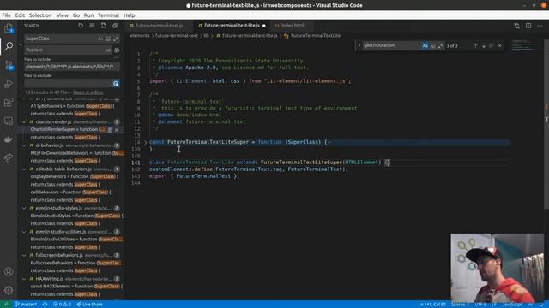Collapse HAXWiring.js search results
The height and width of the screenshot is (308, 549).
[24, 279]
